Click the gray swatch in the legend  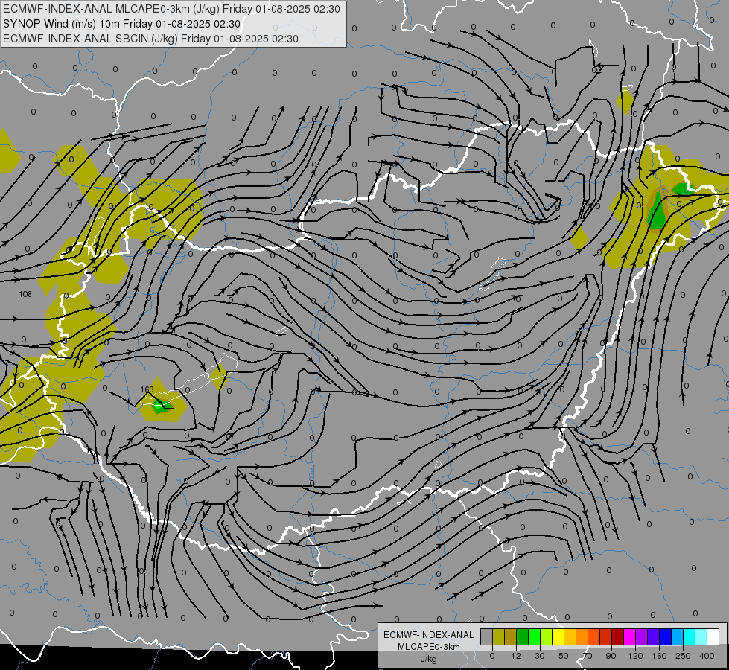pyautogui.click(x=487, y=636)
